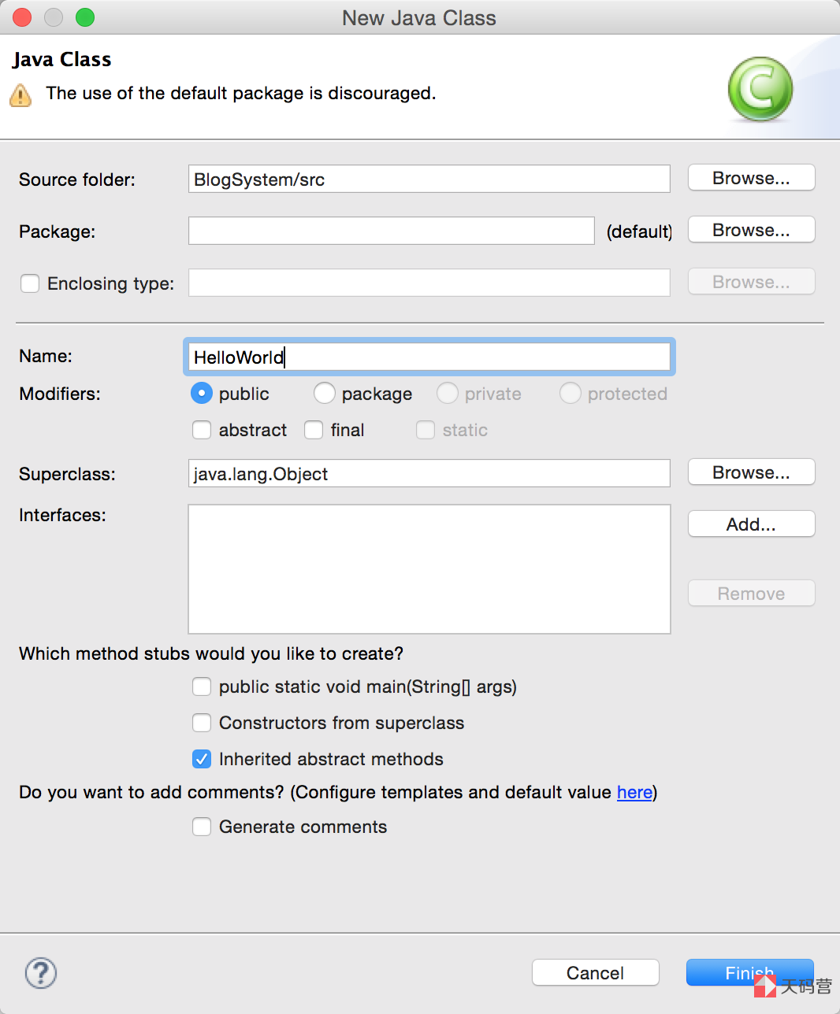Enable the Generate comments checkbox
Viewport: 840px width, 1014px height.
coord(202,827)
